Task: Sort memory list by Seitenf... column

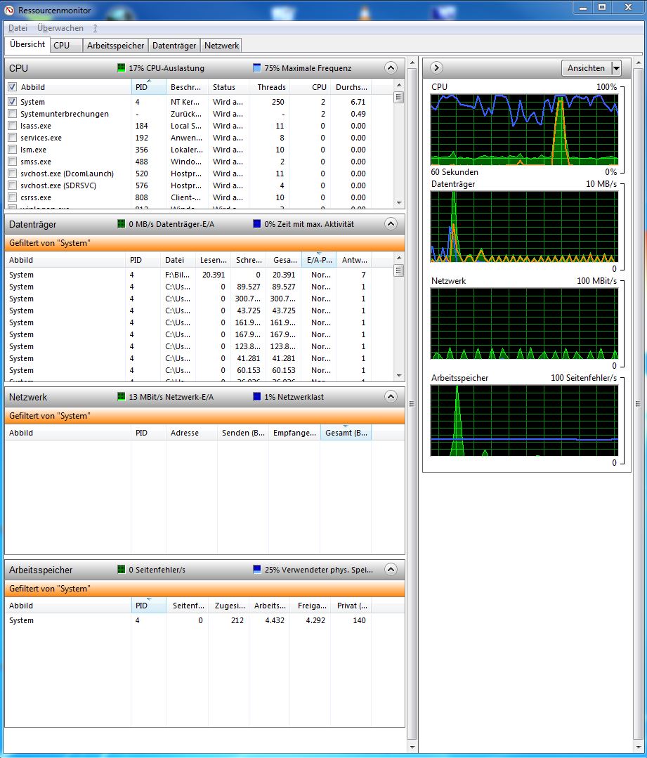Action: 187,606
